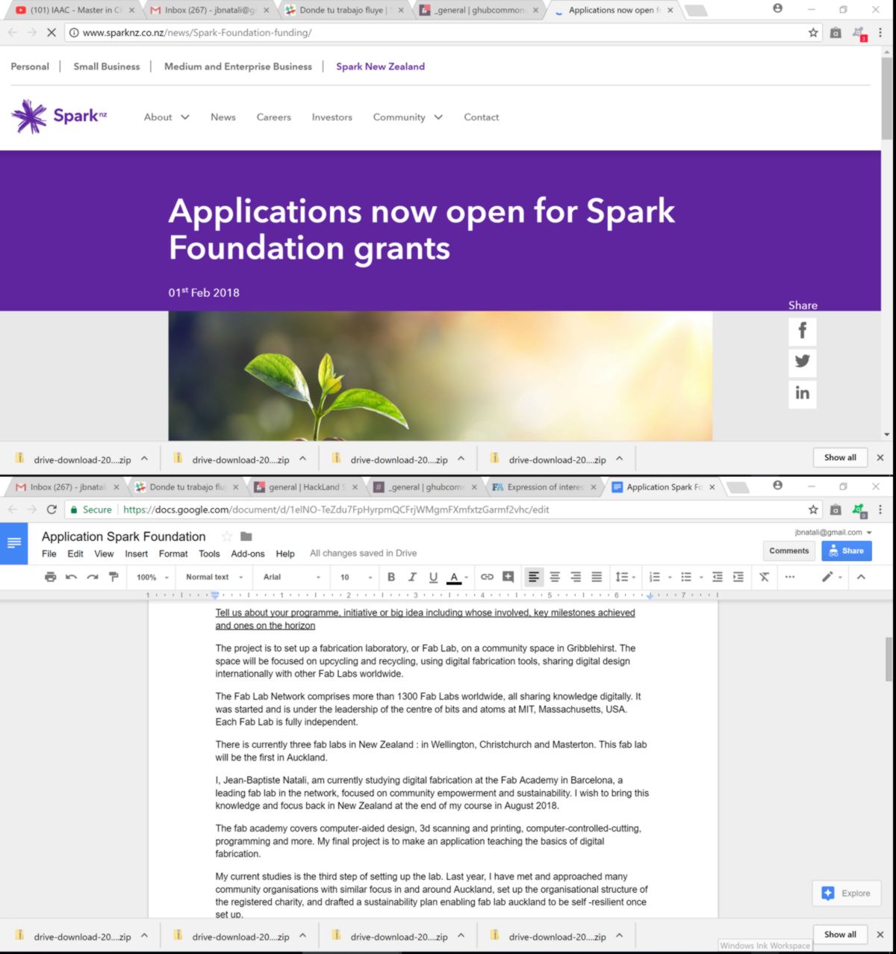896x954 pixels.
Task: Click the Spark nz logo
Action: pos(59,116)
